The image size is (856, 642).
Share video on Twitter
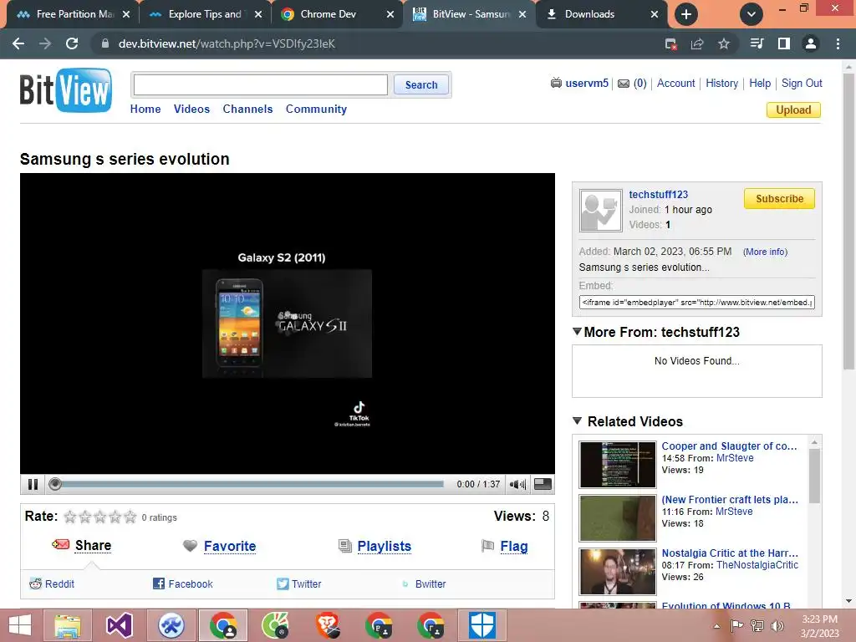pos(306,583)
